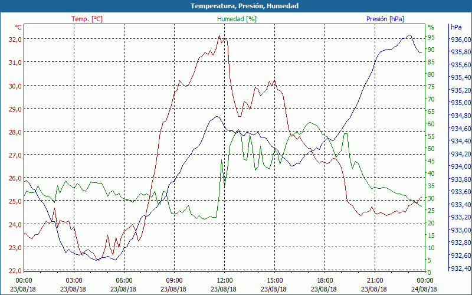472x295 pixels.
Task: Click the 18:00 time axis label
Action: click(325, 281)
